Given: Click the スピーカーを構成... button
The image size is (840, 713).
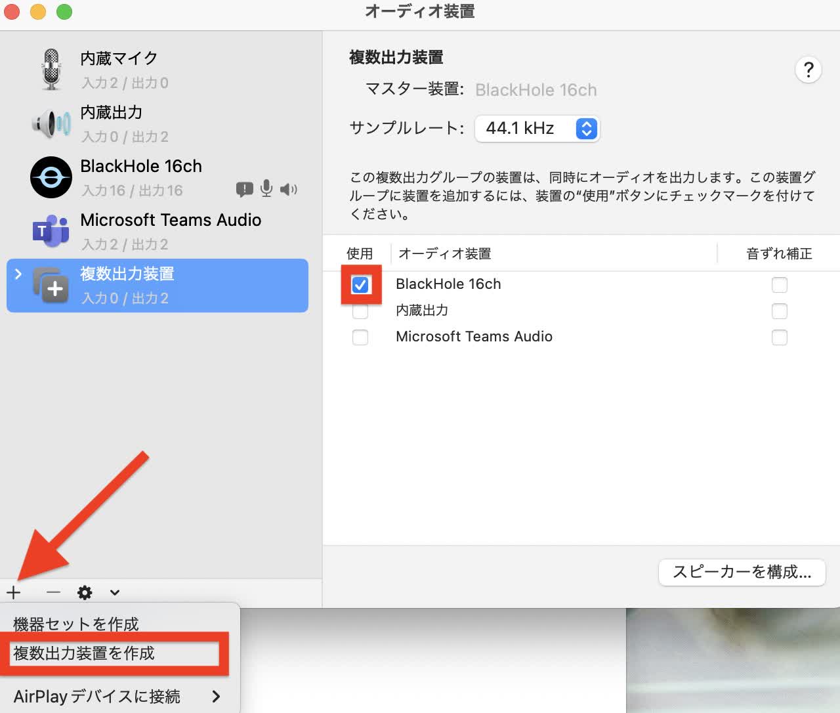Looking at the screenshot, I should [x=742, y=572].
